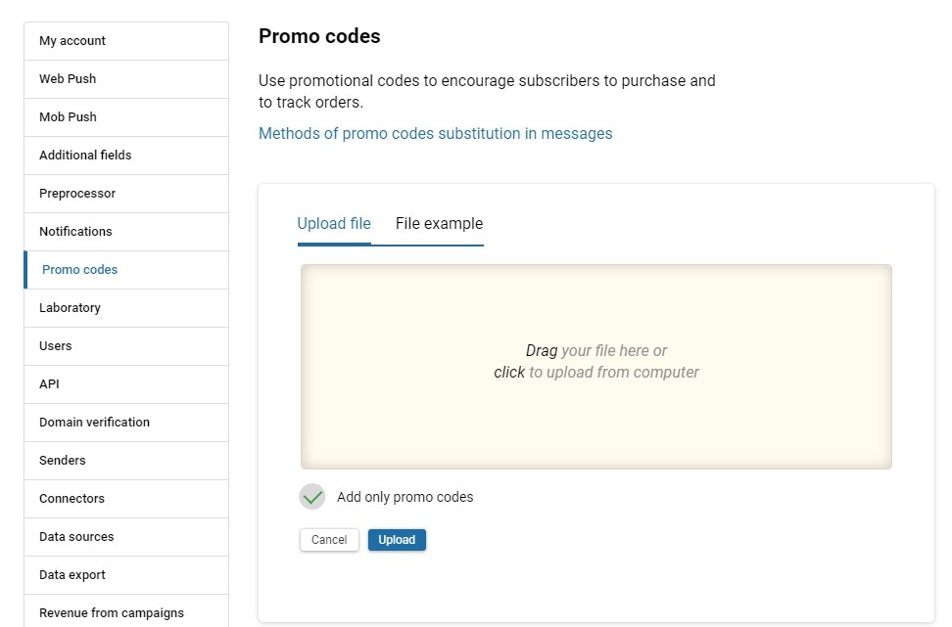The width and height of the screenshot is (952, 627).
Task: Select Additional fields menu item
Action: [85, 156]
